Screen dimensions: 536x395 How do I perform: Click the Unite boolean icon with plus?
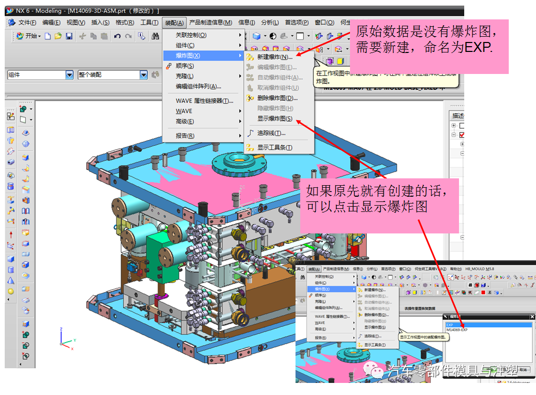point(26,335)
